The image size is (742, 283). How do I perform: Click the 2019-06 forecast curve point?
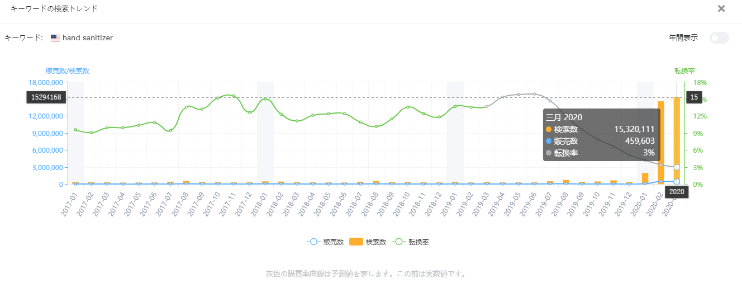pyautogui.click(x=534, y=94)
